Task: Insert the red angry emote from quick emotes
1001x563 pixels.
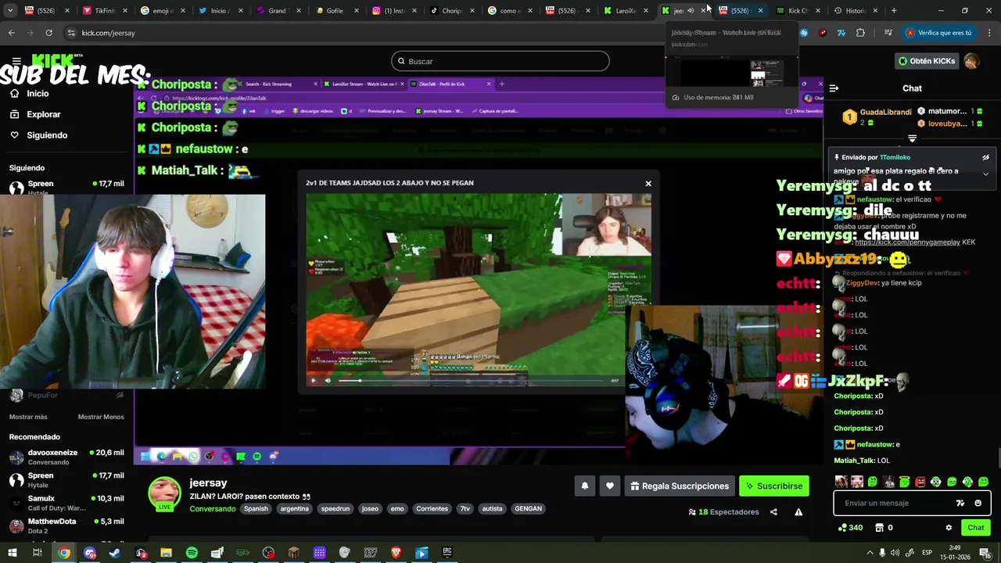Action: click(x=920, y=482)
